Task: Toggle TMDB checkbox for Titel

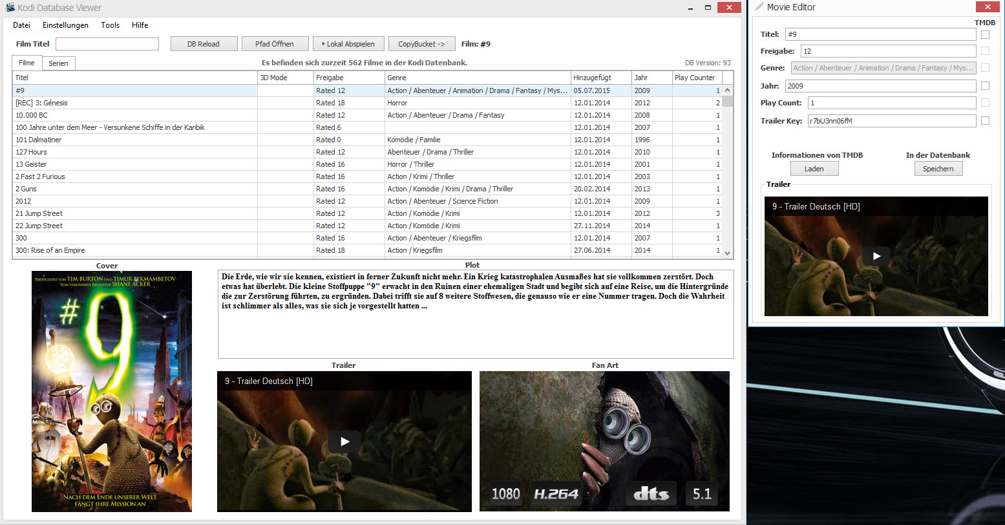Action: pyautogui.click(x=985, y=34)
